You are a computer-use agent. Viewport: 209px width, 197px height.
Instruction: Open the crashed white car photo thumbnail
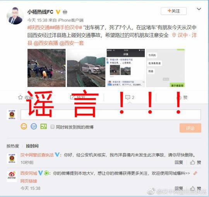(86, 68)
